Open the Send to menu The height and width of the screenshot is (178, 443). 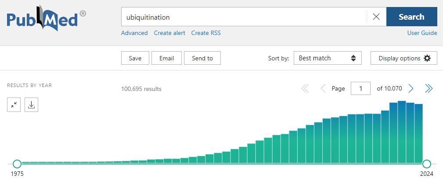click(202, 58)
